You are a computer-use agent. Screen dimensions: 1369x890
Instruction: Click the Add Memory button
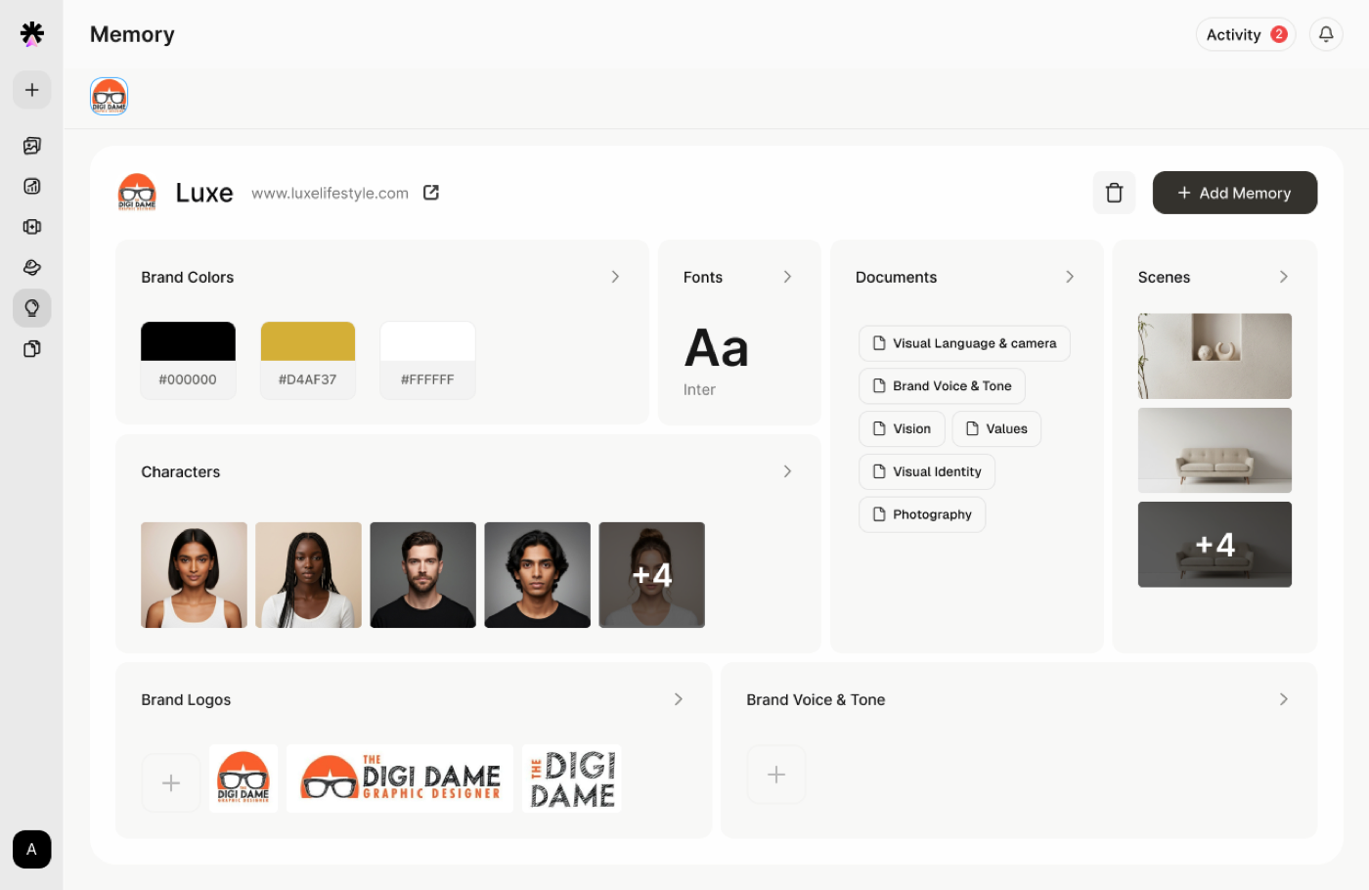(1235, 193)
